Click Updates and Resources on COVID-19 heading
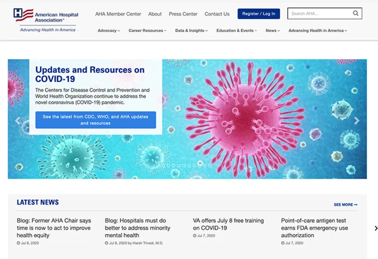Screen dimensions: 378x259 [x=90, y=74]
